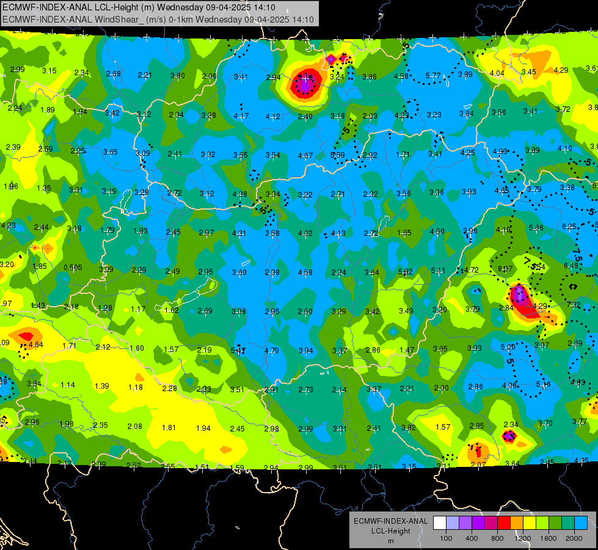
Task: Click the legend tick label 100
Action: pyautogui.click(x=446, y=538)
